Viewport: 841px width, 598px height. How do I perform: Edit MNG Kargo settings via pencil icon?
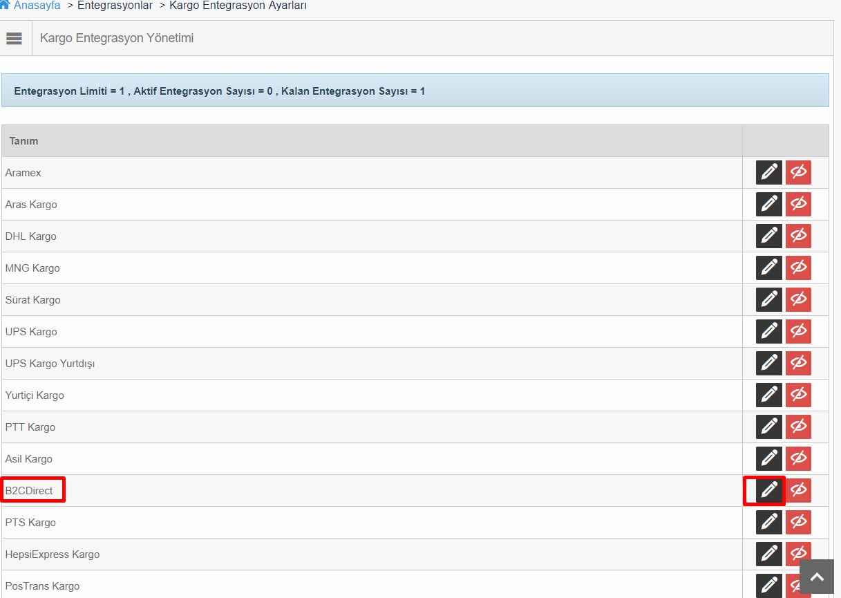[769, 268]
